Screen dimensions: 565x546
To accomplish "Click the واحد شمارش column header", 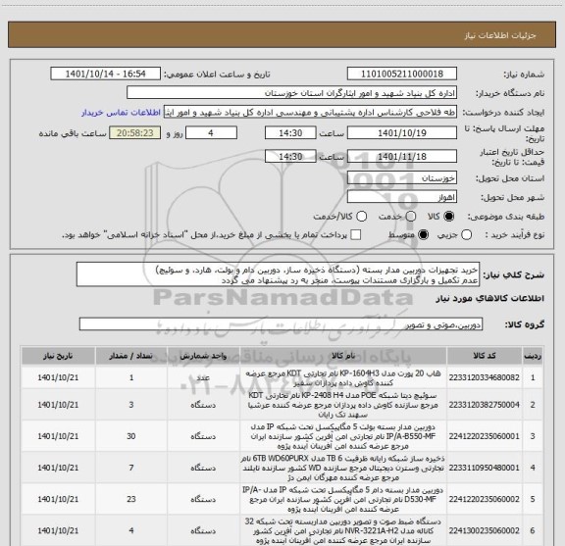I will pyautogui.click(x=203, y=356).
